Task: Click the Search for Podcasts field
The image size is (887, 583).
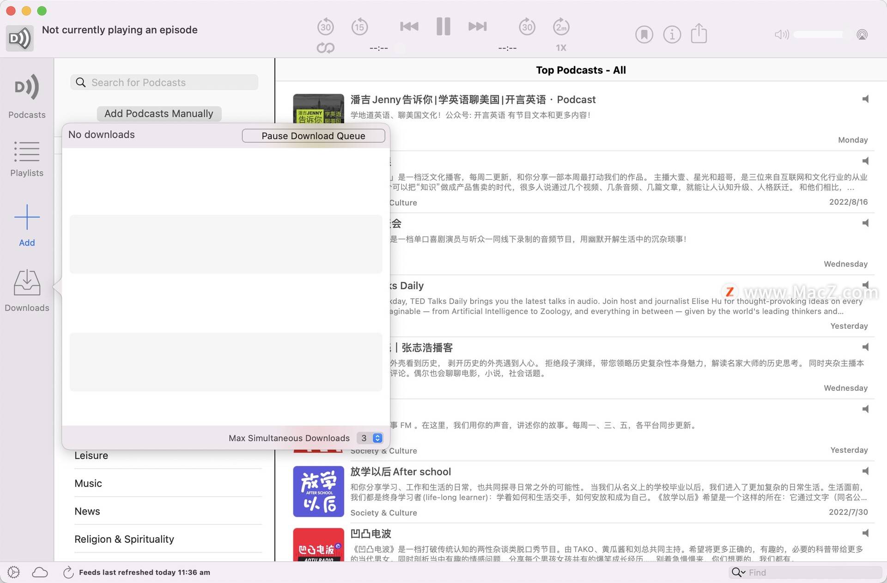Action: point(164,82)
